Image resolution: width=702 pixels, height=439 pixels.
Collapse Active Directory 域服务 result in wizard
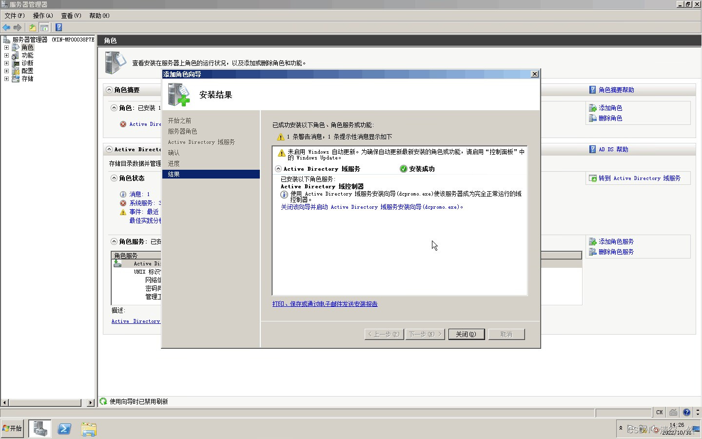[x=278, y=169]
